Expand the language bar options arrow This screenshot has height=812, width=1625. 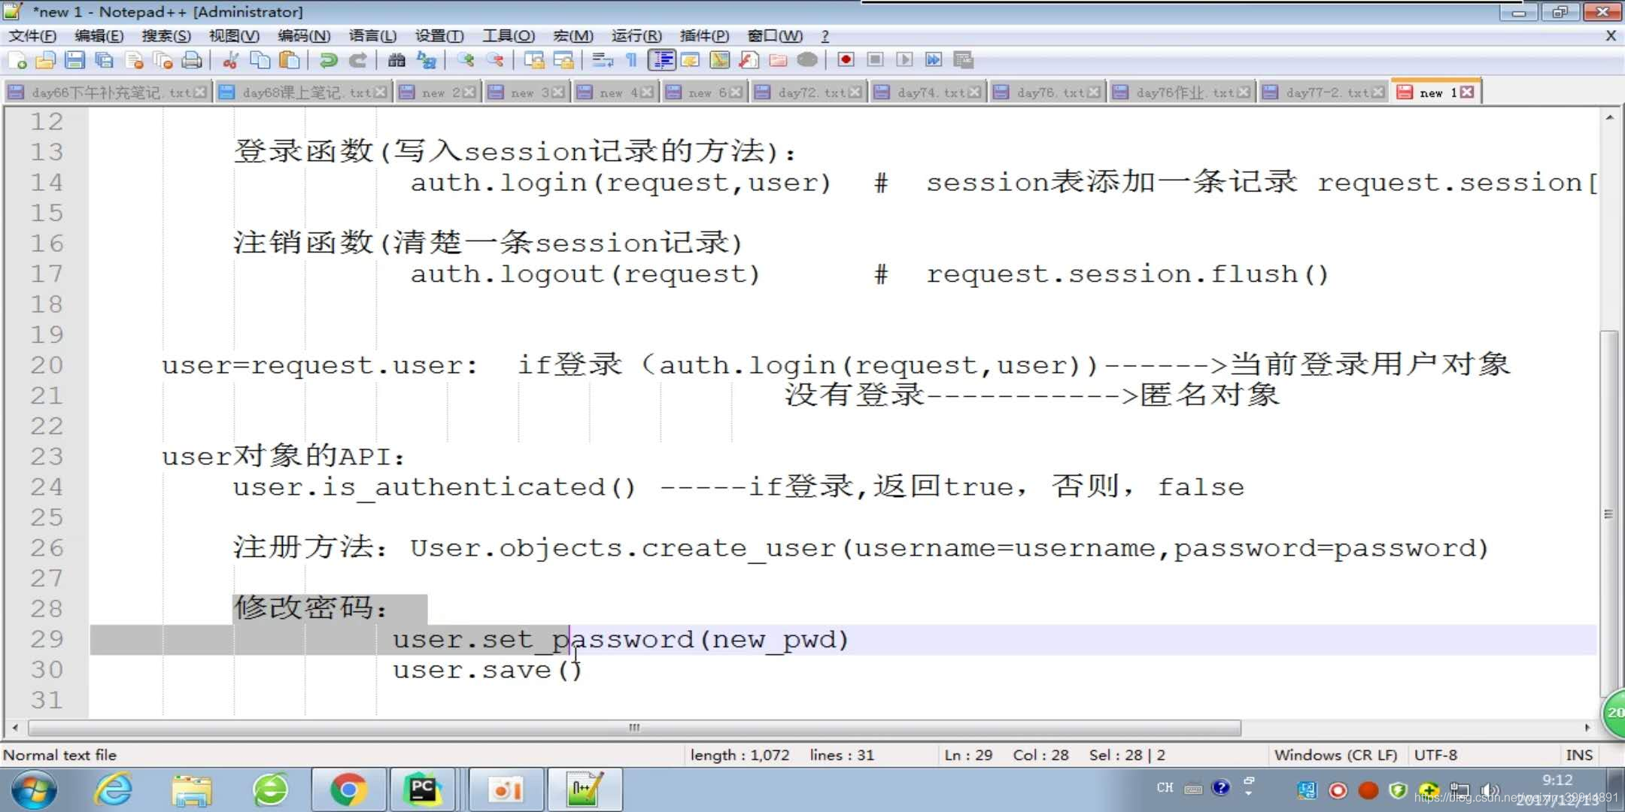[x=1248, y=793]
